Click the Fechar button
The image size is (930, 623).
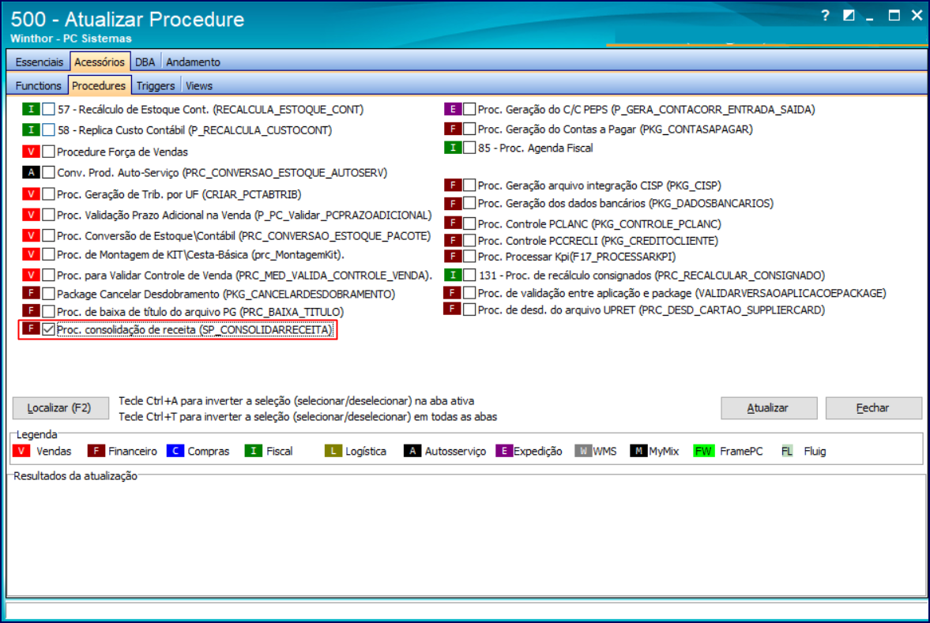tap(873, 407)
